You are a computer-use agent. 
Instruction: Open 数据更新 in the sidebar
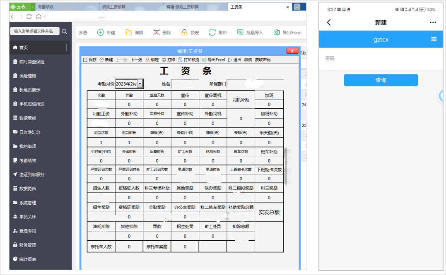pyautogui.click(x=40, y=189)
